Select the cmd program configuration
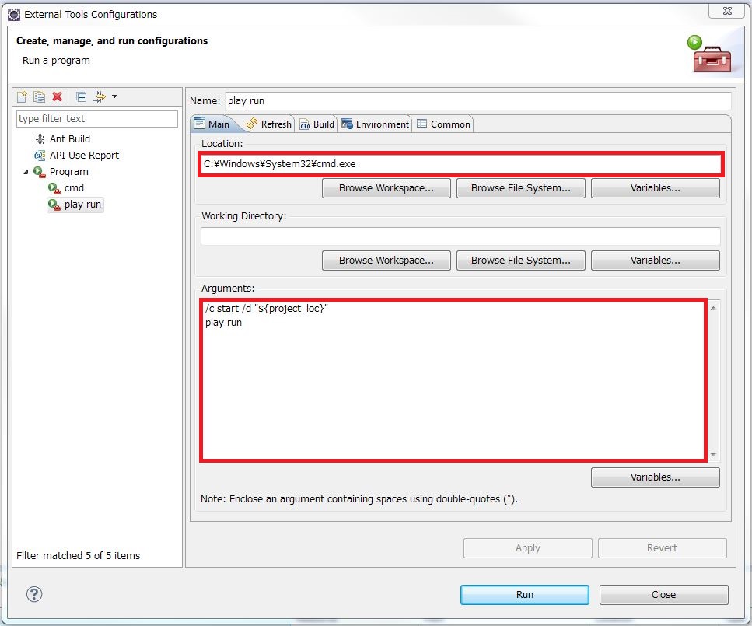This screenshot has width=752, height=626. (73, 187)
